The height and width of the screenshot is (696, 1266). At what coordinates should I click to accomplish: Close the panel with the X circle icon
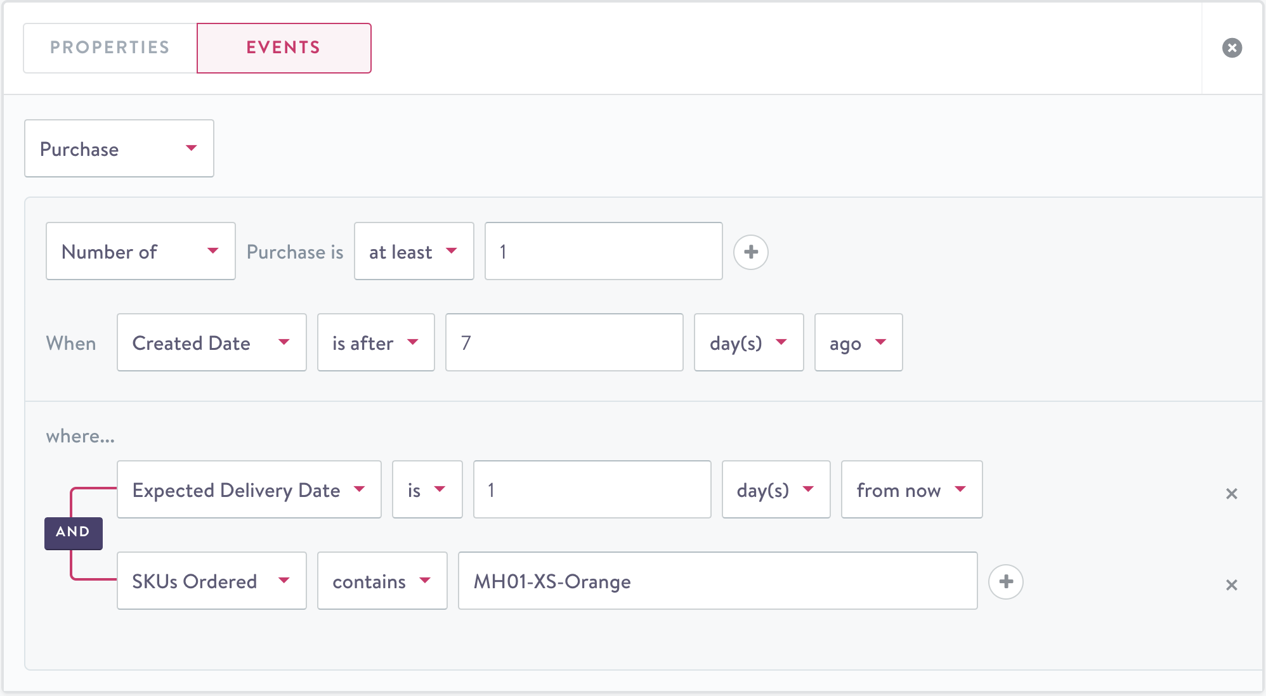point(1232,48)
